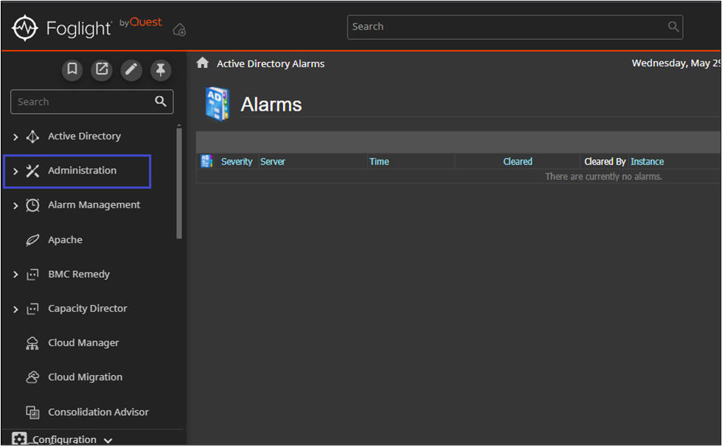Expand the Administration menu chevron
The width and height of the screenshot is (722, 446).
point(15,171)
